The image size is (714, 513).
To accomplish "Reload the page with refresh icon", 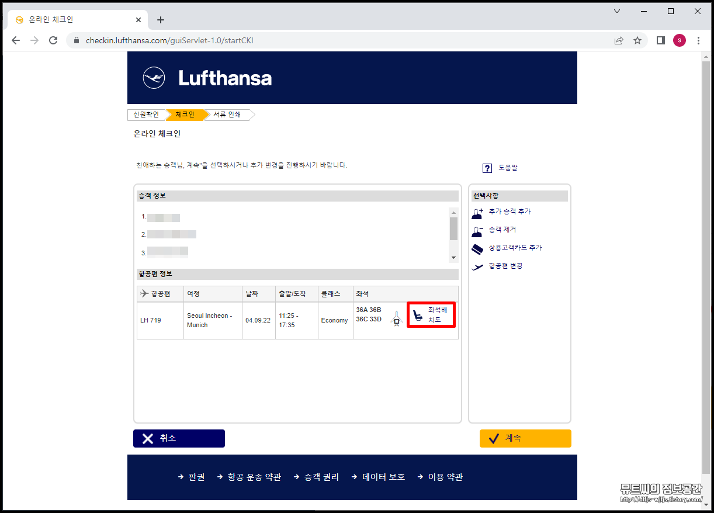I will pyautogui.click(x=53, y=40).
